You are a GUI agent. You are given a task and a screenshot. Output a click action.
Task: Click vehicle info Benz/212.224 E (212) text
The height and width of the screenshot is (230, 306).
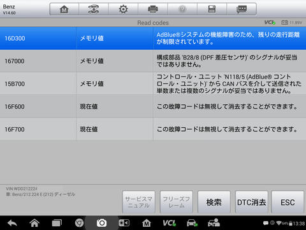point(40,194)
